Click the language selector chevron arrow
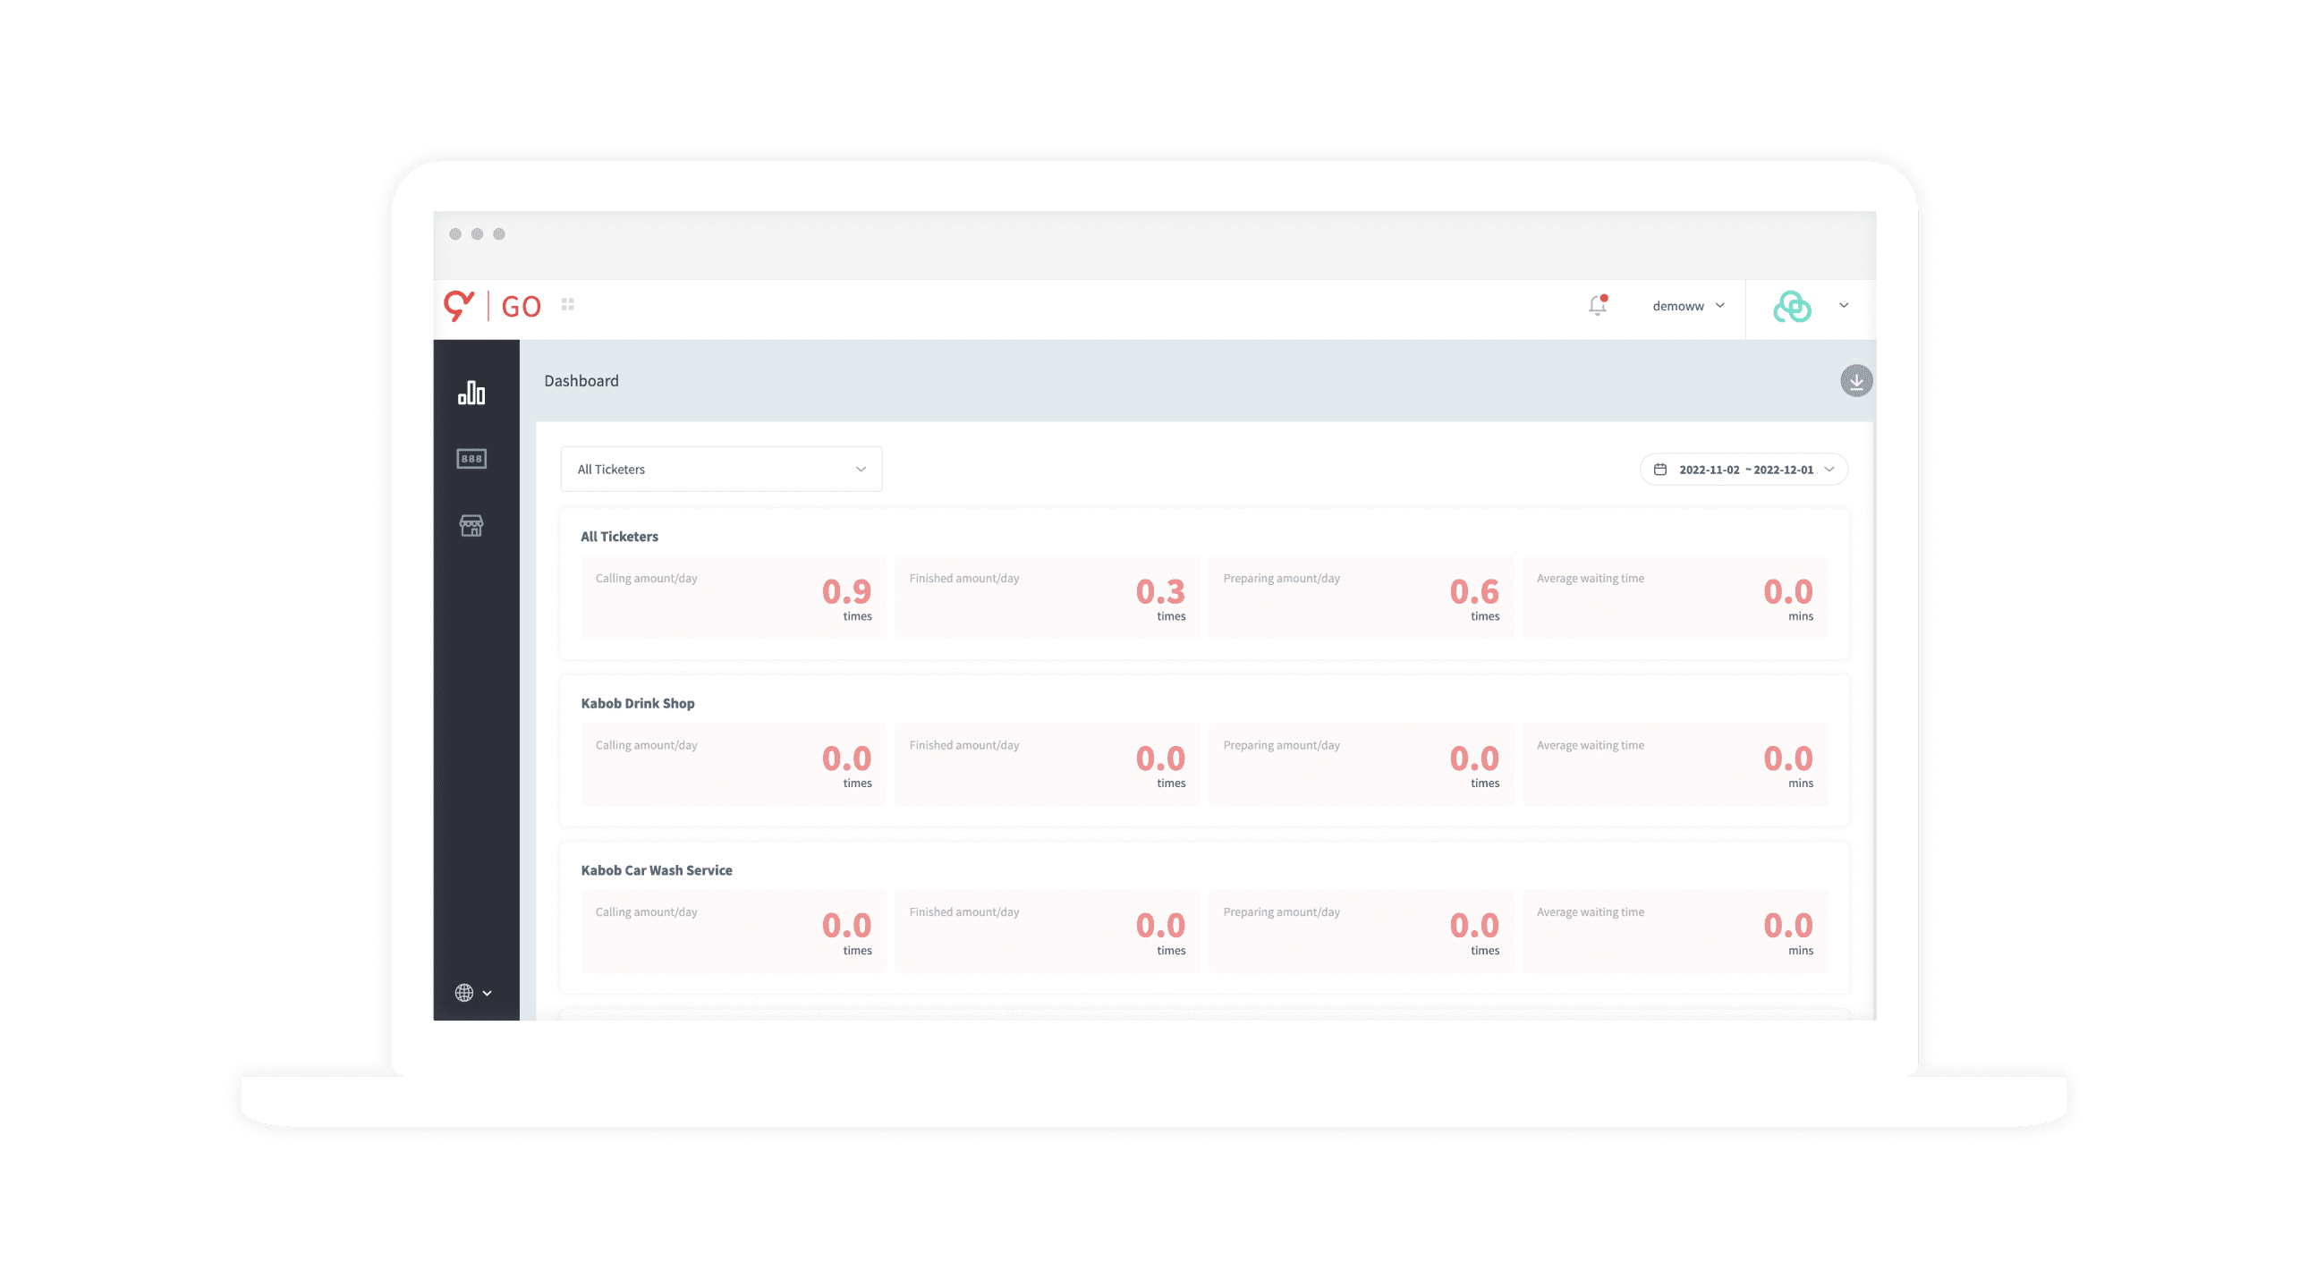2308x1288 pixels. 488,994
